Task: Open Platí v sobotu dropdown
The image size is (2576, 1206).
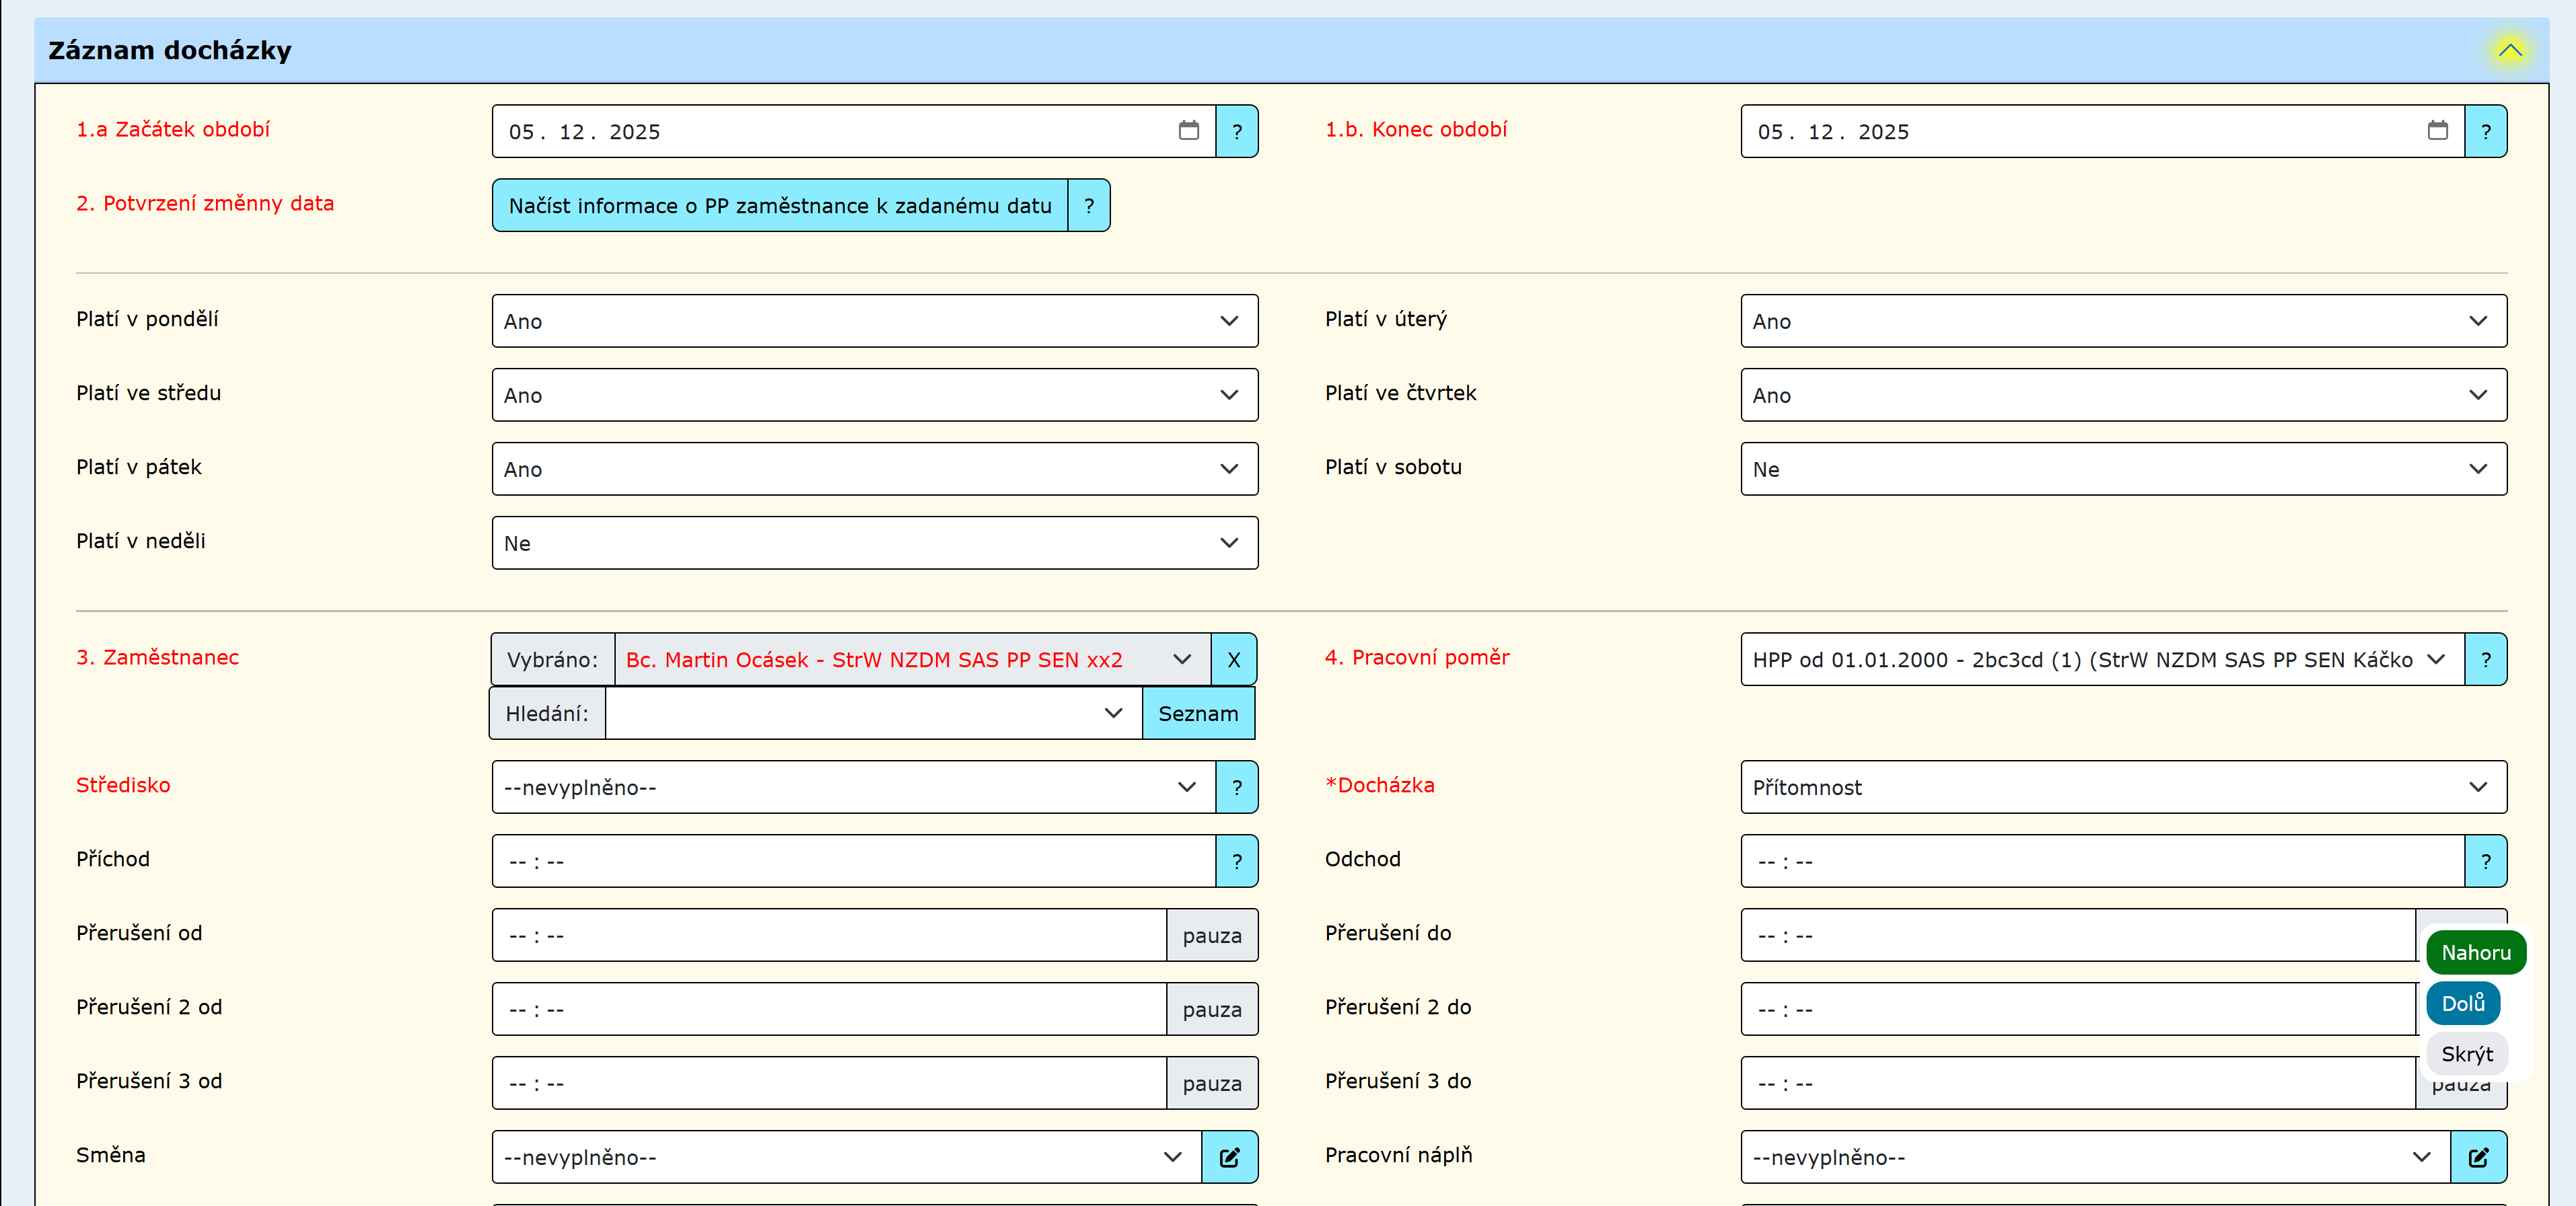Action: (x=2122, y=469)
